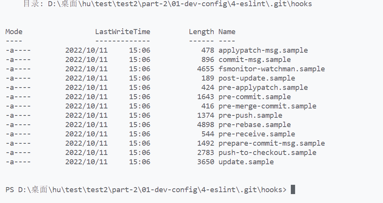Click pre-rebase.sample in the list
The height and width of the screenshot is (203, 383).
tap(254, 125)
